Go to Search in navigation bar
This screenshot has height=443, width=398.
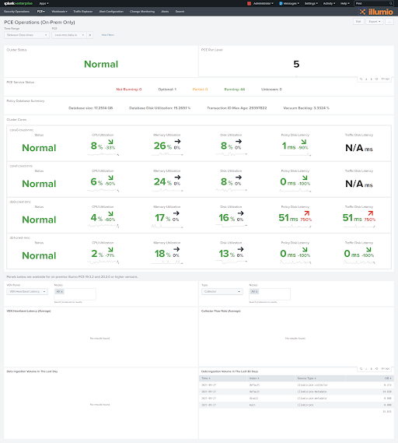[180, 12]
